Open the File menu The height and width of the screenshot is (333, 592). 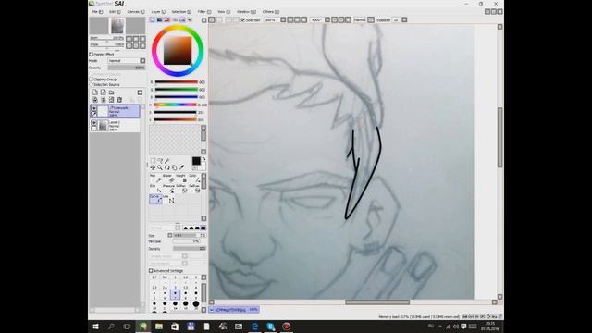(x=97, y=12)
